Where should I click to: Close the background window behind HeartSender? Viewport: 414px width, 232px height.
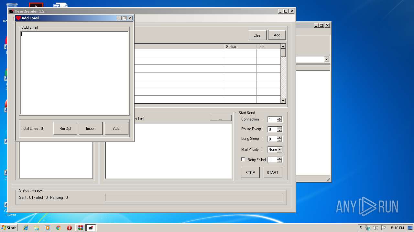coord(327,25)
